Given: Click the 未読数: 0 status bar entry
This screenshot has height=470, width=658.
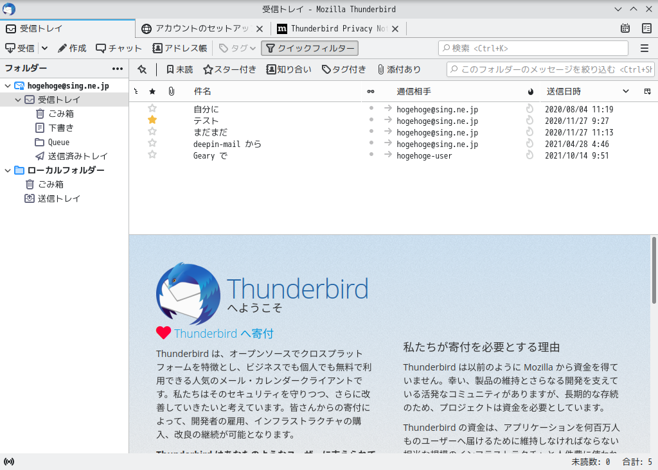Looking at the screenshot, I should coord(591,462).
